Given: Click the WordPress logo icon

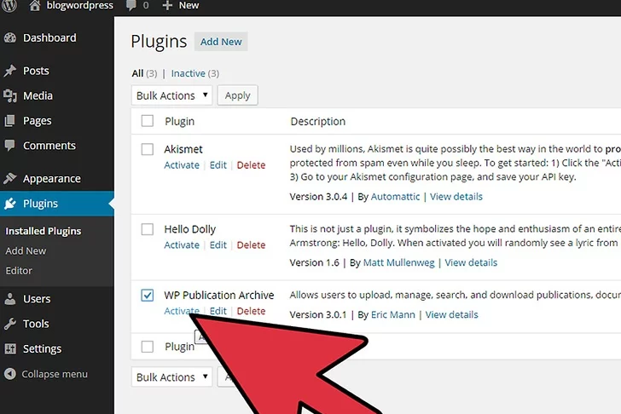Looking at the screenshot, I should pyautogui.click(x=10, y=5).
